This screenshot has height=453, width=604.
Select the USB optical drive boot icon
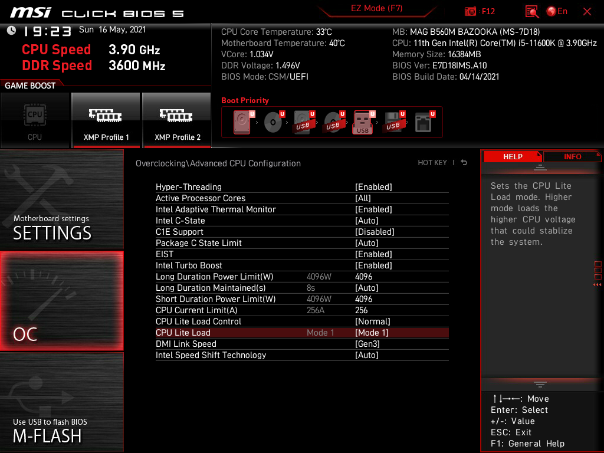pos(334,122)
